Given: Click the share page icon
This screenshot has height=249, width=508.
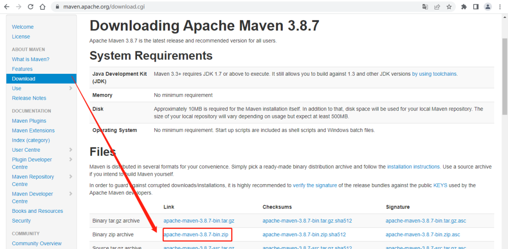Looking at the screenshot, I should click(x=437, y=7).
